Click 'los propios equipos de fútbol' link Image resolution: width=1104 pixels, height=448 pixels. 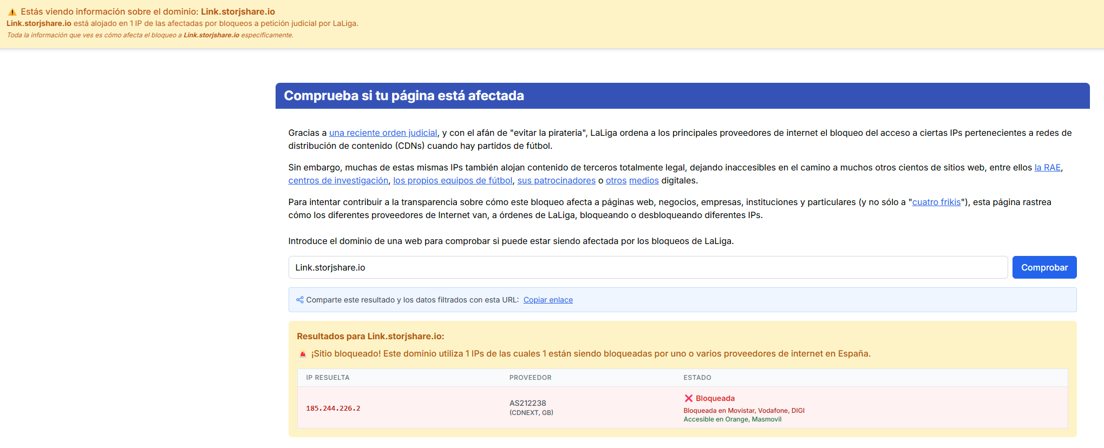(x=453, y=181)
